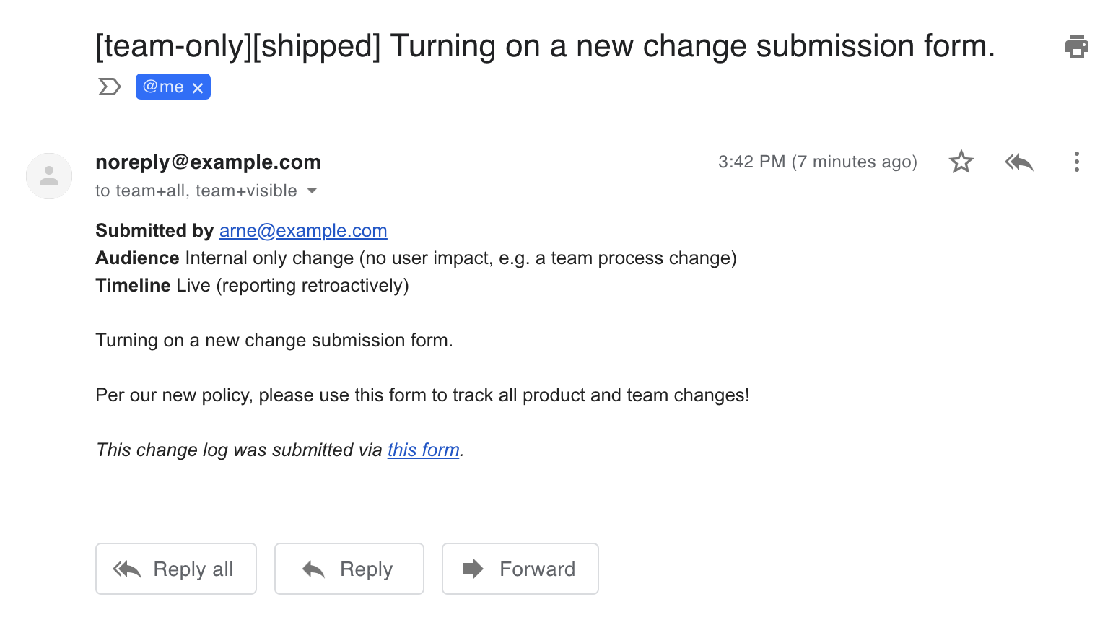1113x625 pixels.
Task: Print this email with the printer icon
Action: coord(1076,46)
